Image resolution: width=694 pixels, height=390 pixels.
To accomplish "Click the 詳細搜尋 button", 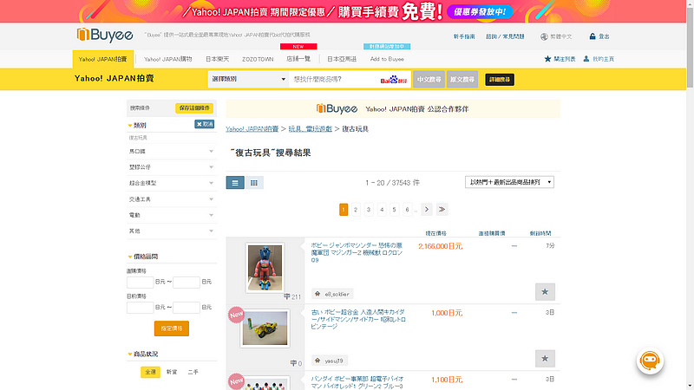I will [500, 80].
